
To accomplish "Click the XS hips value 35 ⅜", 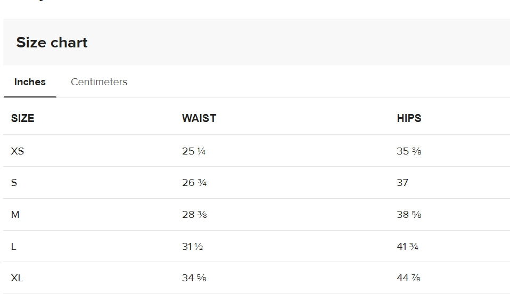I will [409, 151].
